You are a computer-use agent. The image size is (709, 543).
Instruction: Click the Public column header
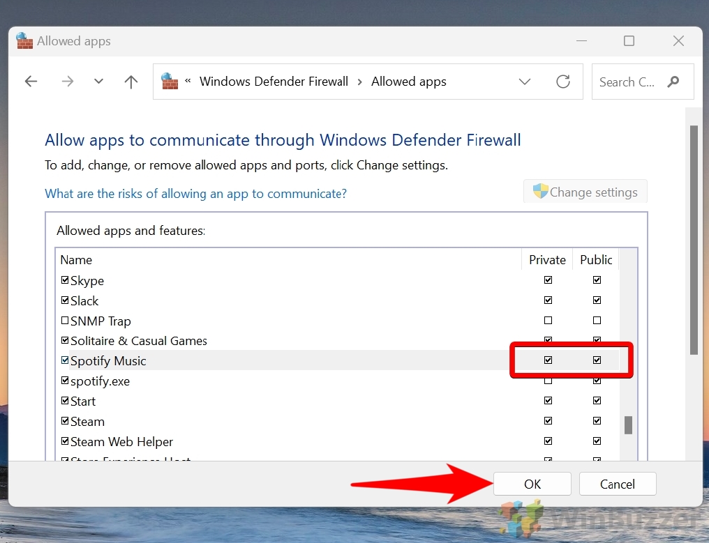pos(596,260)
